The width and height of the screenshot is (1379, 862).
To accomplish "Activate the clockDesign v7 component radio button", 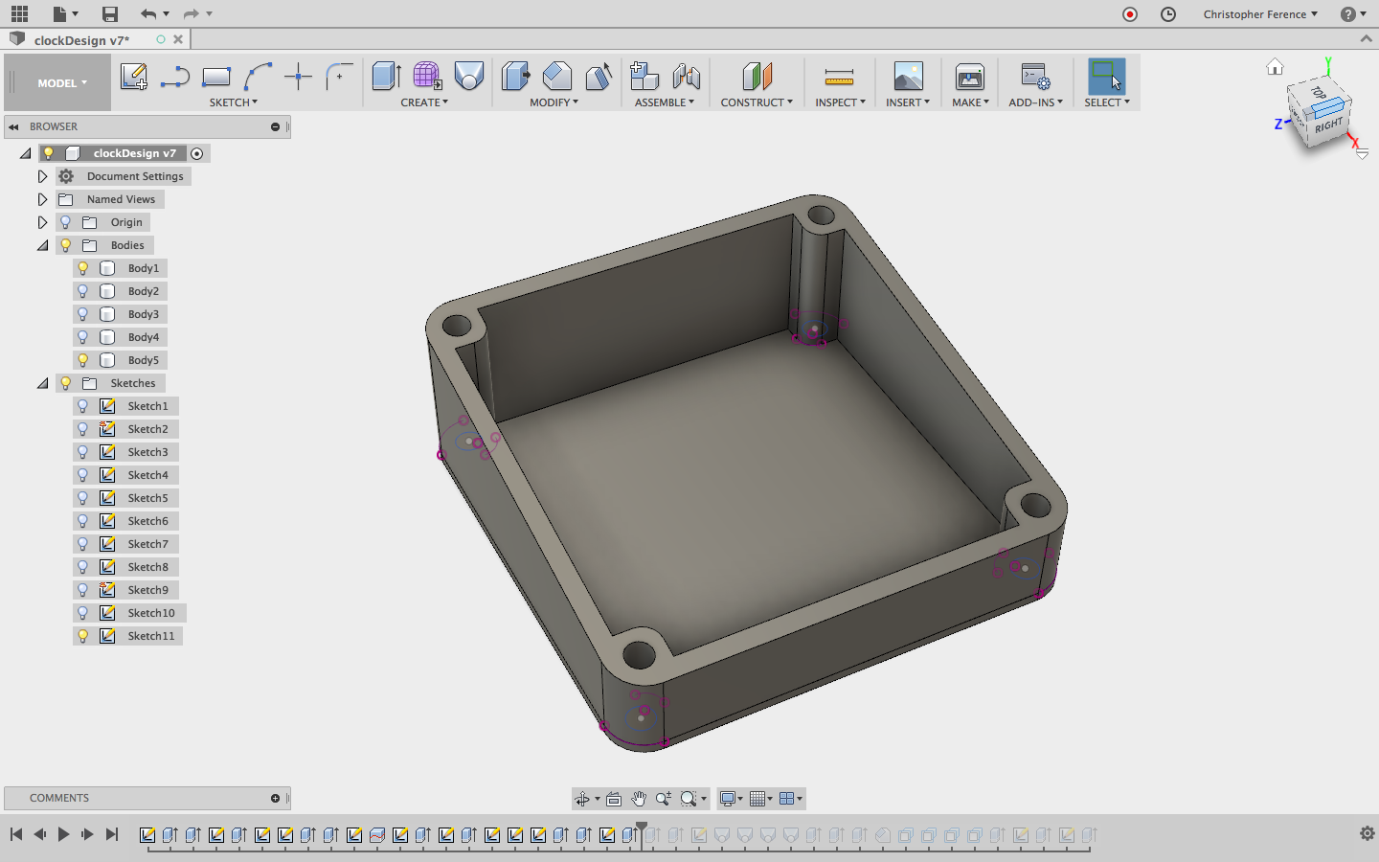I will coord(197,153).
